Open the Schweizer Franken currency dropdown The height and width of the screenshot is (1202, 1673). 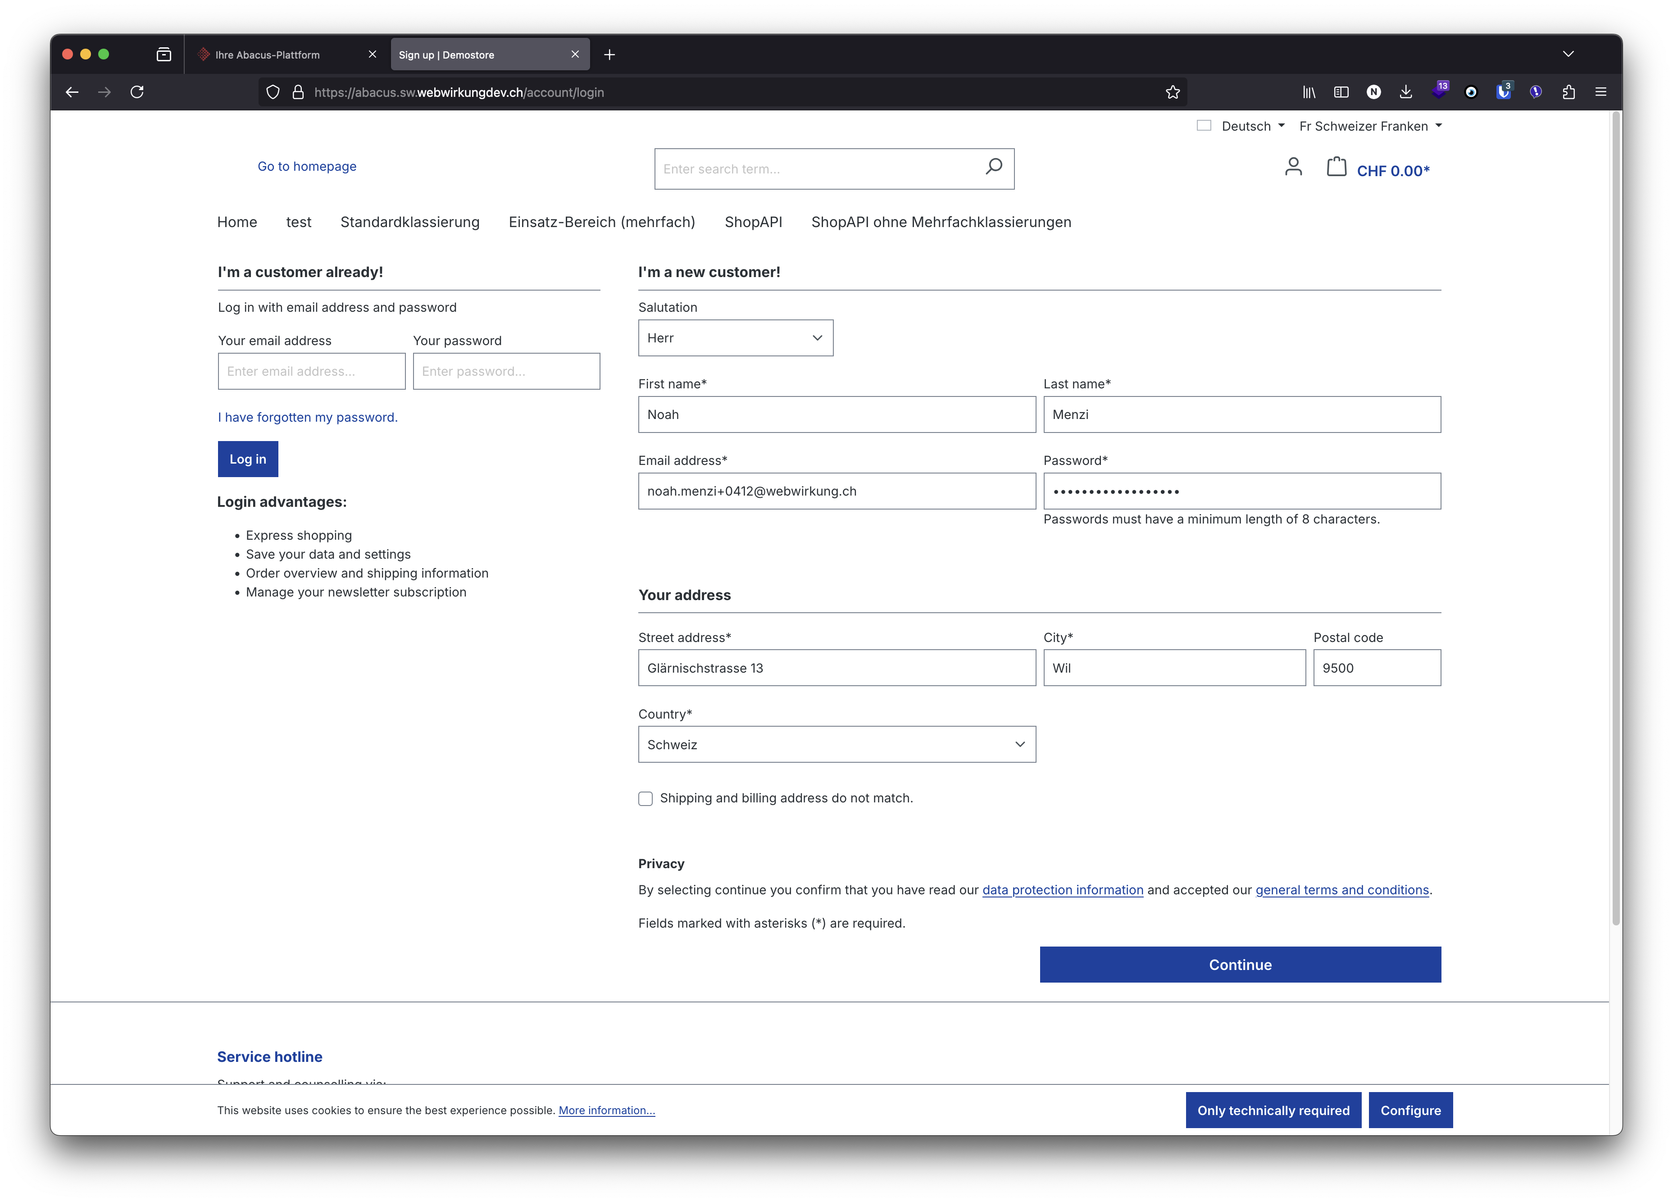[1369, 125]
